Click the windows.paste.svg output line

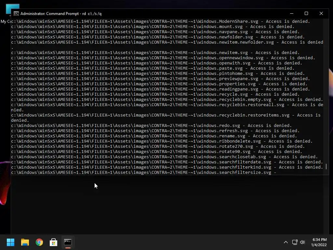pyautogui.click(x=153, y=68)
